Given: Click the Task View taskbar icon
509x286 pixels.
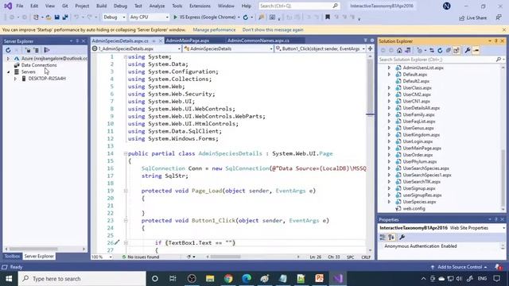Looking at the screenshot, I should (x=173, y=279).
